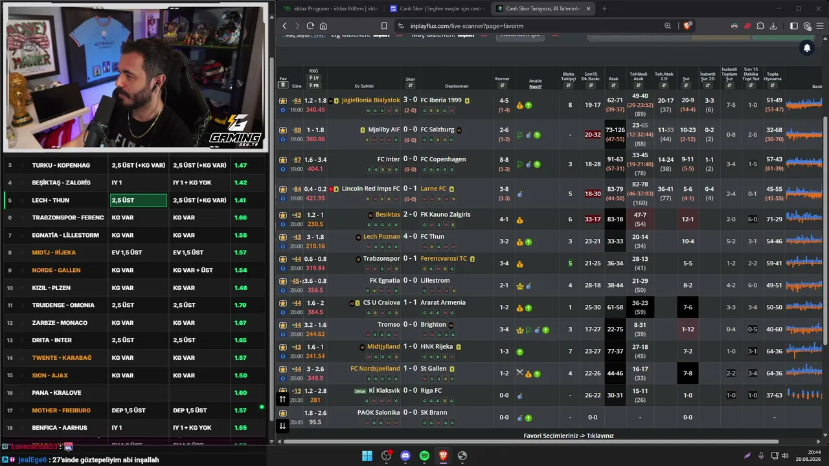Screen dimensions: 829x466
Task: Toggle favorite star for FC Nordsjaelland match
Action: click(x=283, y=369)
